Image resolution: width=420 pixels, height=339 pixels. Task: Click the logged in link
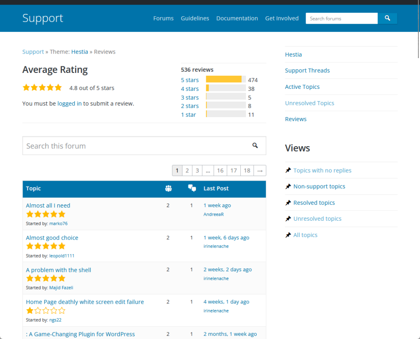[69, 104]
